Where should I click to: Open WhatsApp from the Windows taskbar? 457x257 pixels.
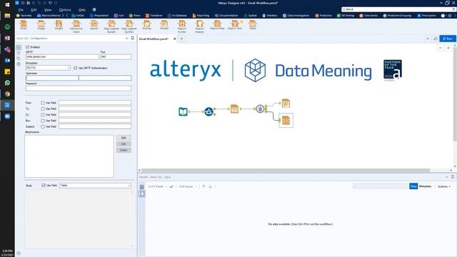(x=7, y=83)
